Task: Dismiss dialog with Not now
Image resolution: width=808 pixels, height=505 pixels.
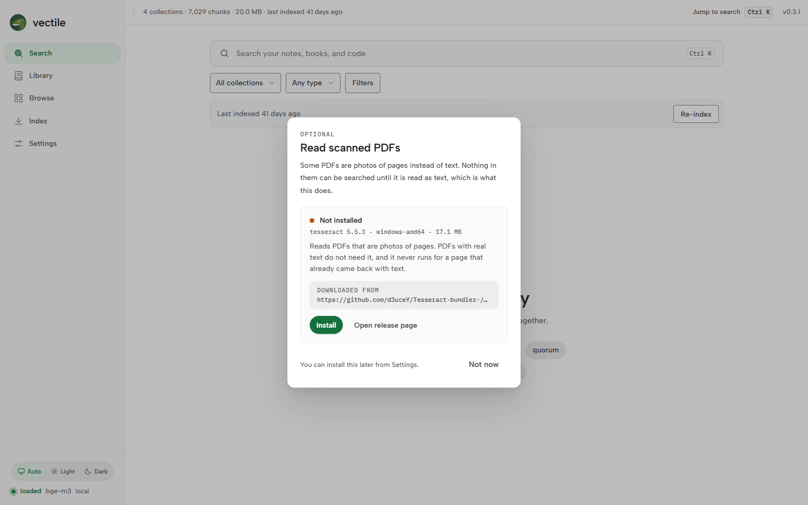Action: click(x=484, y=364)
